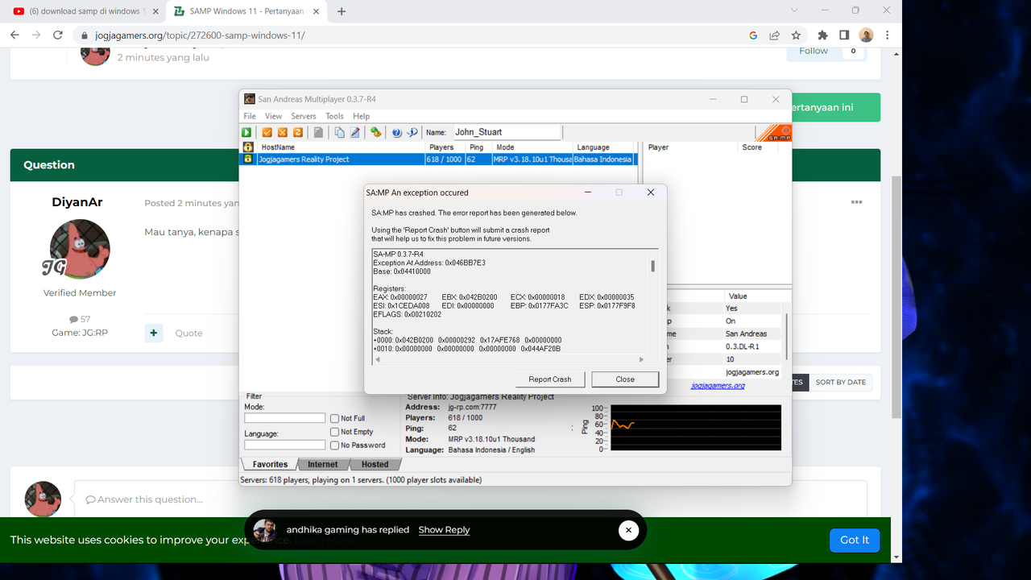Switch to the Hosted tab
The width and height of the screenshot is (1031, 580).
[375, 464]
